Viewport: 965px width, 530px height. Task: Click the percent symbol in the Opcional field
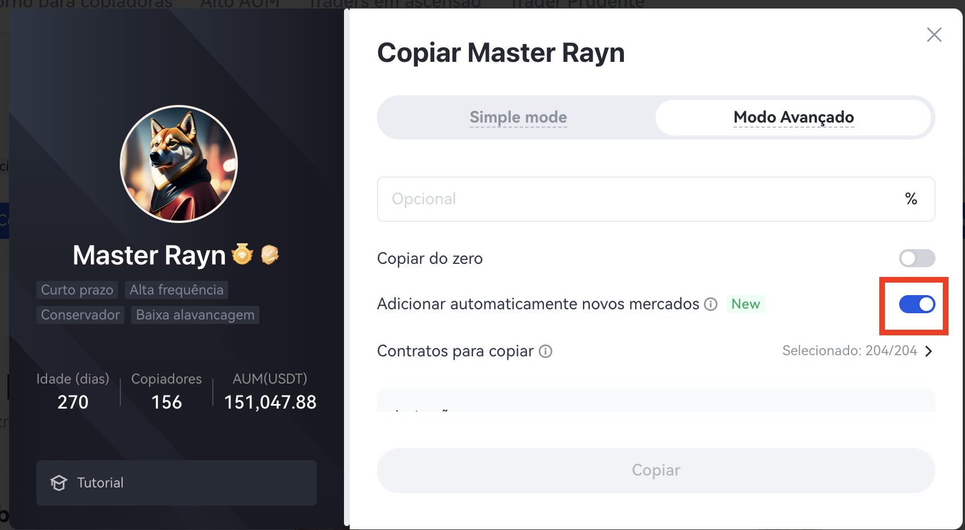[911, 199]
